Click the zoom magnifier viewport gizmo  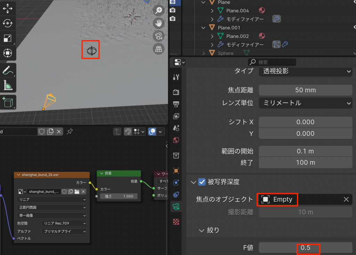tap(159, 11)
